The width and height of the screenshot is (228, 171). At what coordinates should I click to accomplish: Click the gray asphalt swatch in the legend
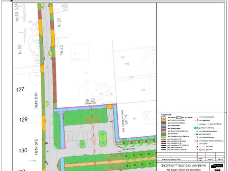coord(163,118)
